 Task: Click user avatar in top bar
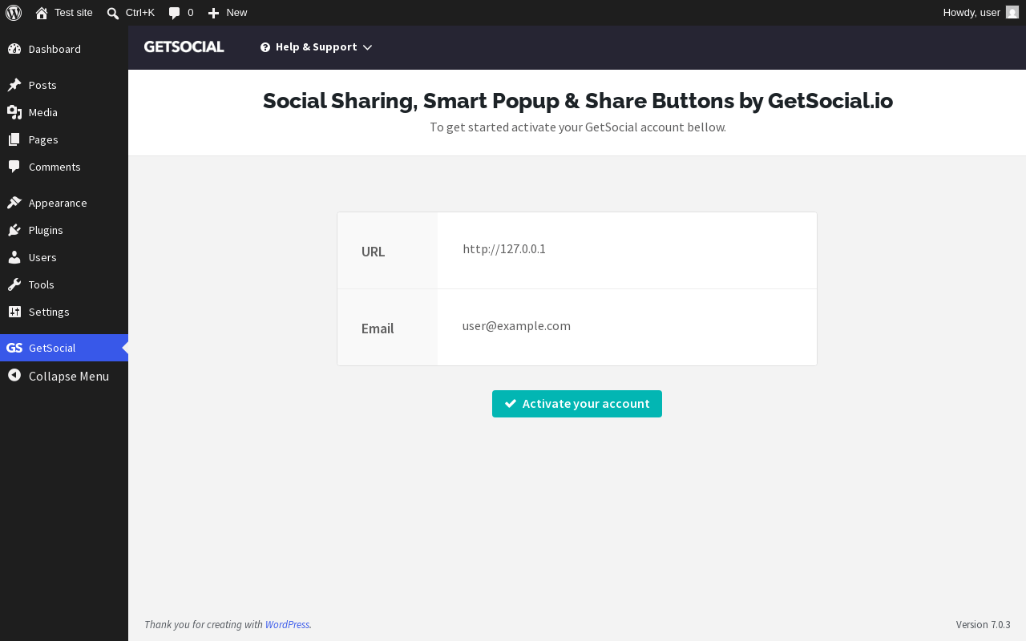pyautogui.click(x=1012, y=12)
